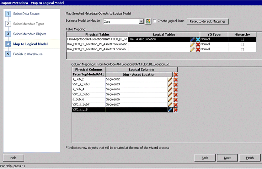Select VSC_s_Sub3 physical column cell

(89, 84)
